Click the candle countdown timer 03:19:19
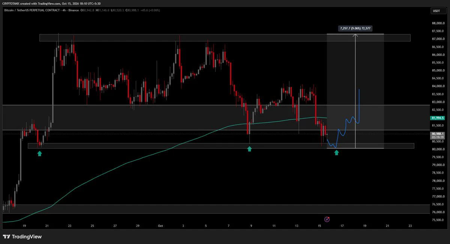The width and height of the screenshot is (450, 244). [x=438, y=137]
